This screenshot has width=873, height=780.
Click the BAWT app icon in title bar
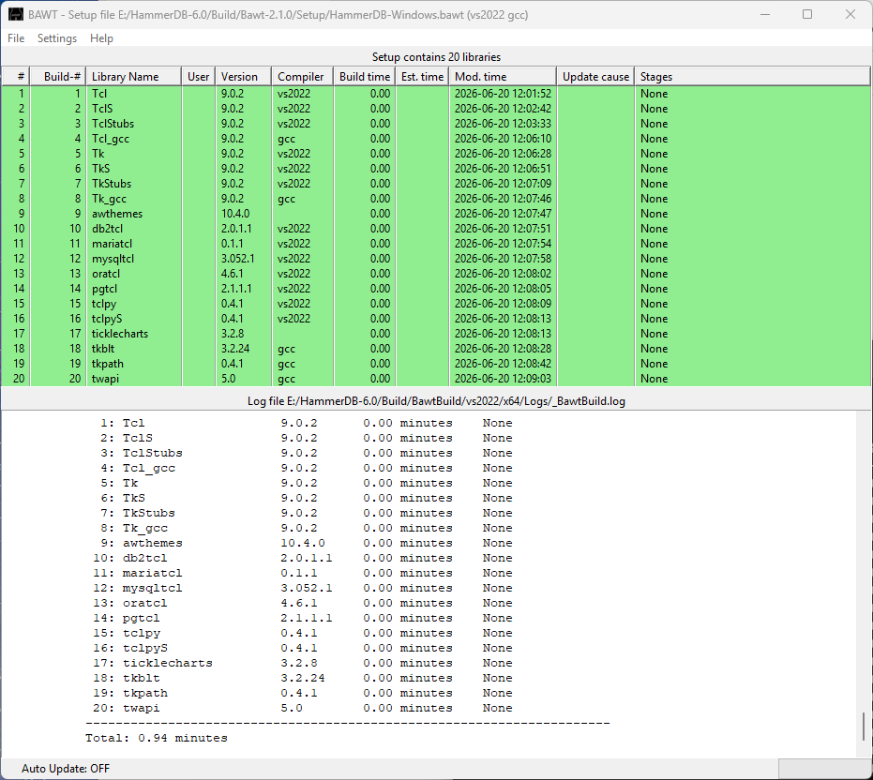pyautogui.click(x=16, y=14)
